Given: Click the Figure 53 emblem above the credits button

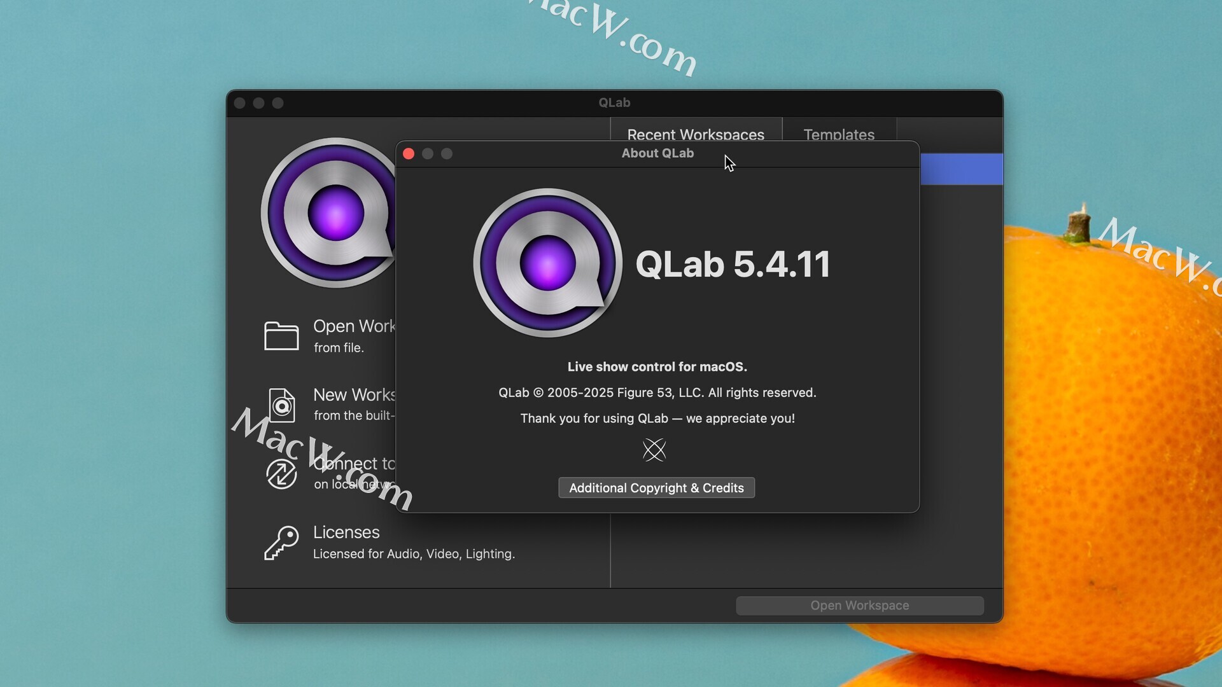Looking at the screenshot, I should [654, 450].
